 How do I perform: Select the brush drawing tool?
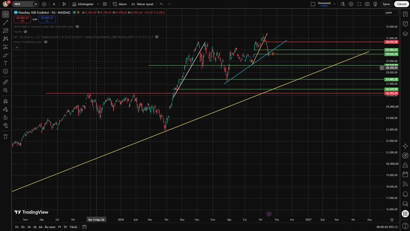pos(5,55)
